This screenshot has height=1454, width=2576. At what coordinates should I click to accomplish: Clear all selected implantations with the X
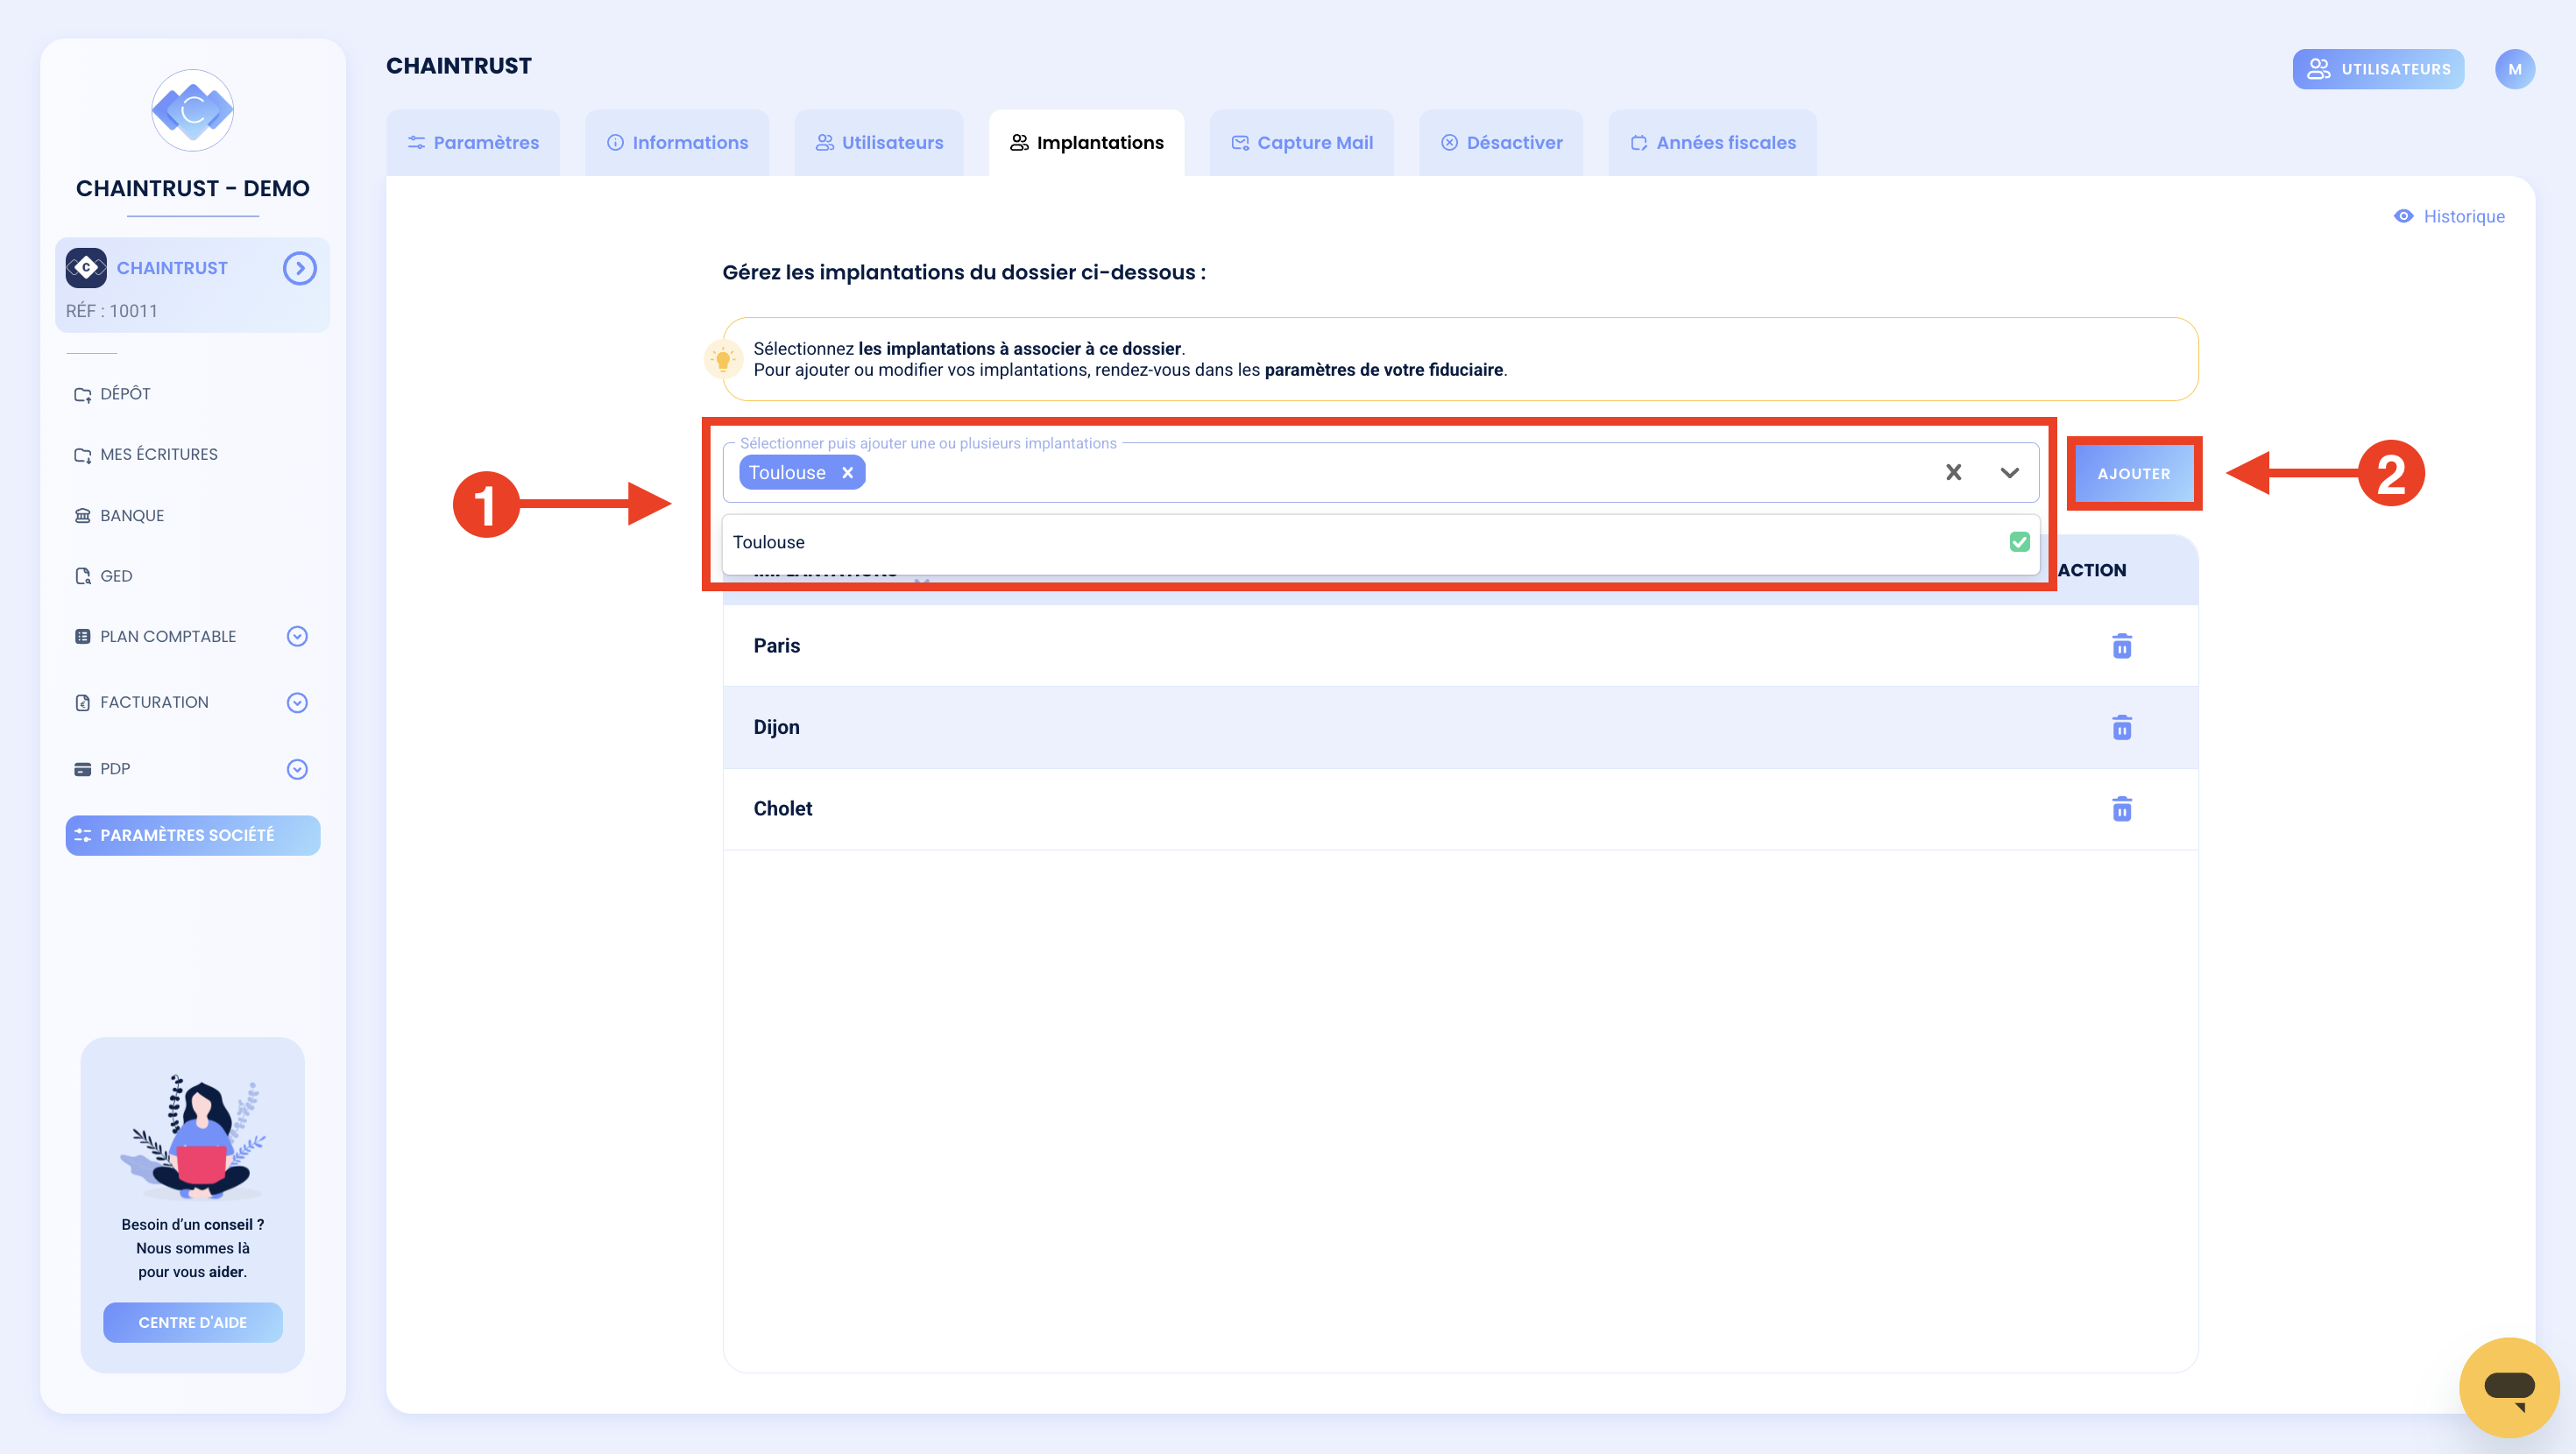(x=1953, y=473)
